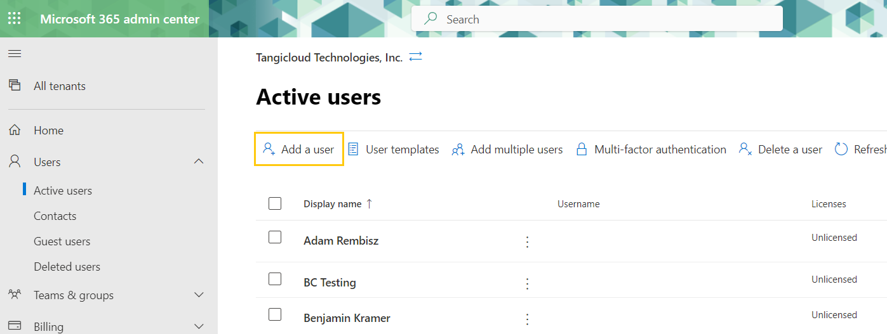Switch tenant via the arrows icon
The width and height of the screenshot is (887, 334).
pyautogui.click(x=416, y=57)
